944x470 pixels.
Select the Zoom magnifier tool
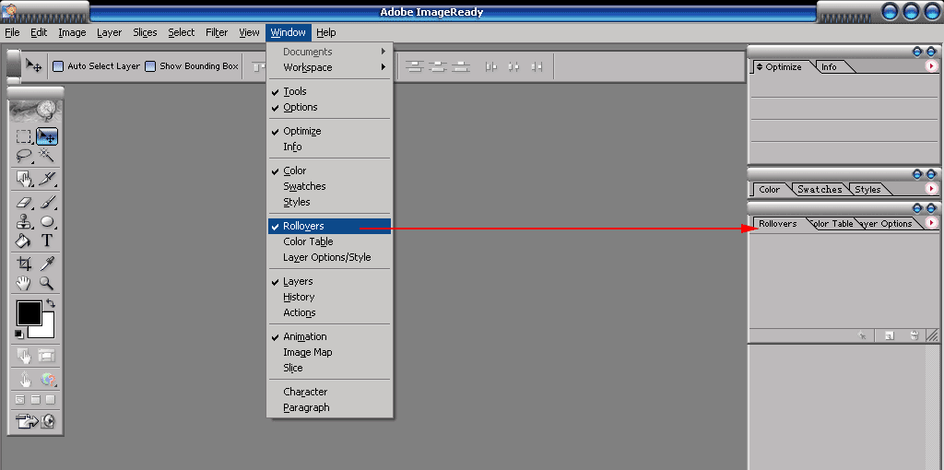click(x=47, y=283)
